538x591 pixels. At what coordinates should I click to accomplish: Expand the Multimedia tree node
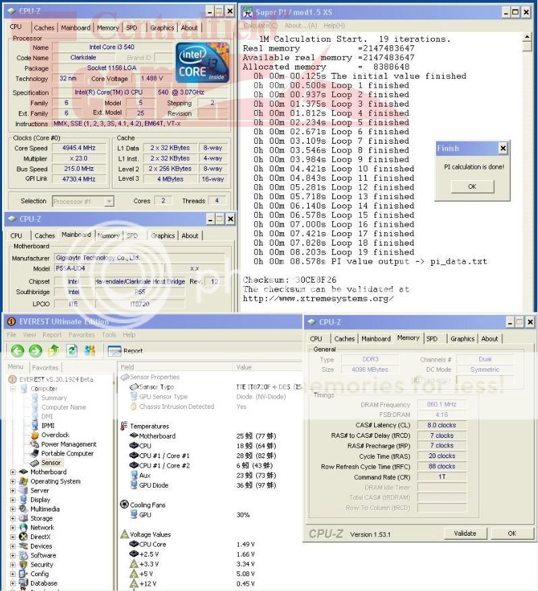[13, 509]
